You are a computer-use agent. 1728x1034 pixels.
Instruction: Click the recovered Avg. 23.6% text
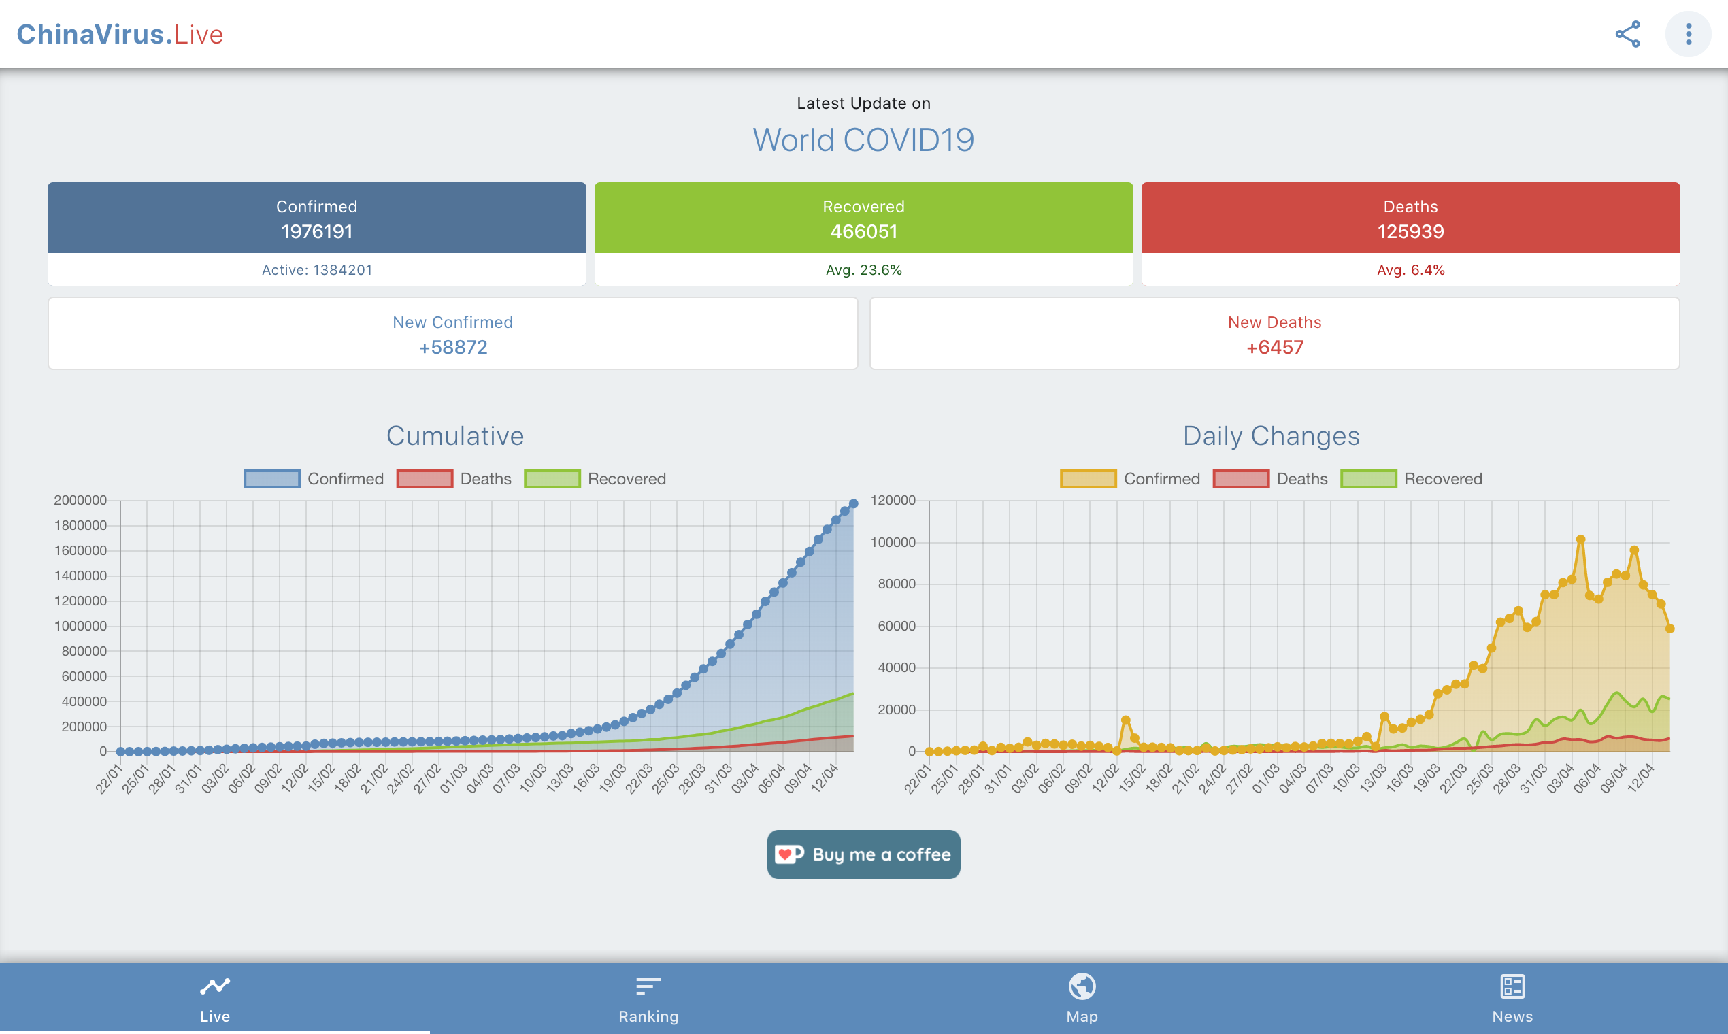point(864,269)
